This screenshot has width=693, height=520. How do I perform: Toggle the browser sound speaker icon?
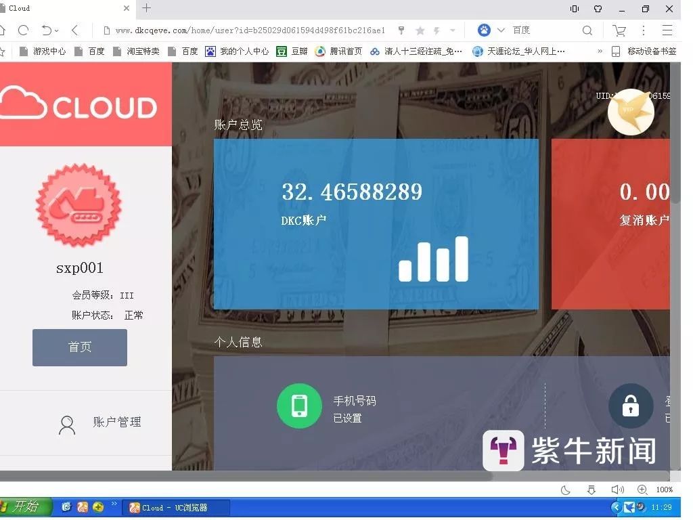(617, 490)
